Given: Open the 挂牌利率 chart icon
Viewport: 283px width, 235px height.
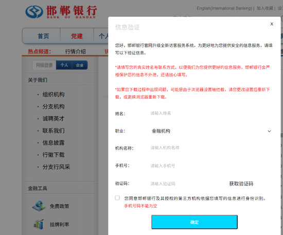Looking at the screenshot, I should click(x=39, y=224).
